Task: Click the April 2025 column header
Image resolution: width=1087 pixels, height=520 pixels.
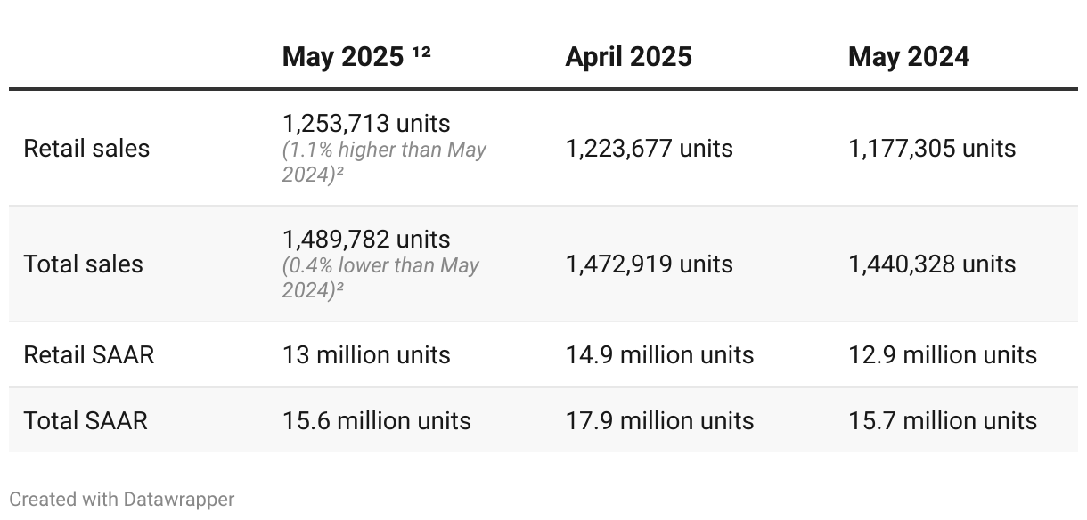Action: pos(628,57)
